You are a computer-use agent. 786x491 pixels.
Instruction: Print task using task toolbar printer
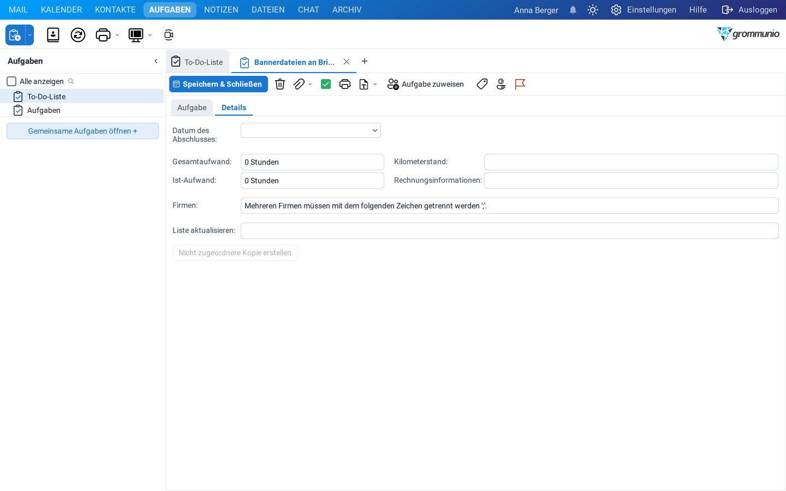(x=345, y=84)
